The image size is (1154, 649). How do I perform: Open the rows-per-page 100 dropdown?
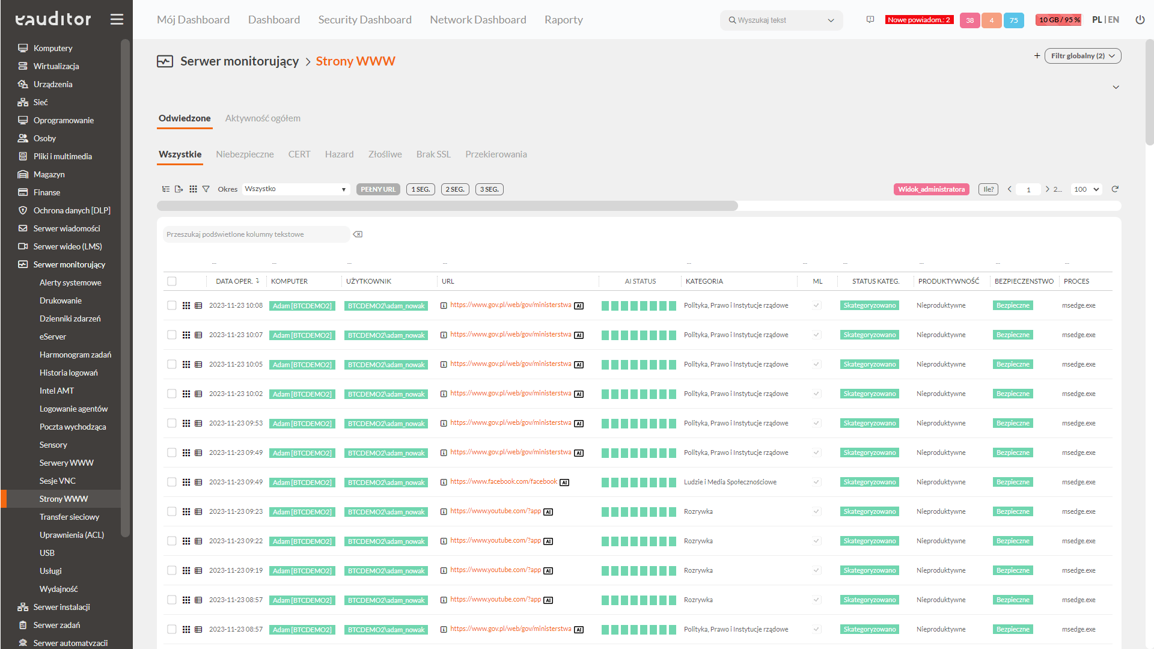[x=1086, y=189]
